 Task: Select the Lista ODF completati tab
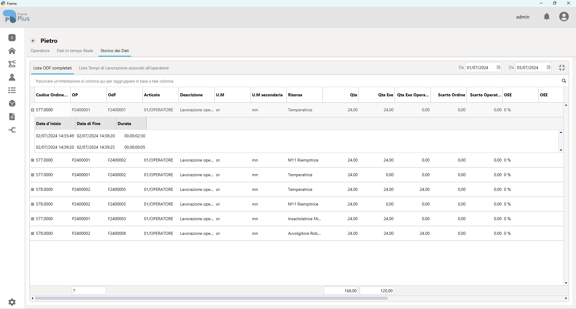[52, 68]
